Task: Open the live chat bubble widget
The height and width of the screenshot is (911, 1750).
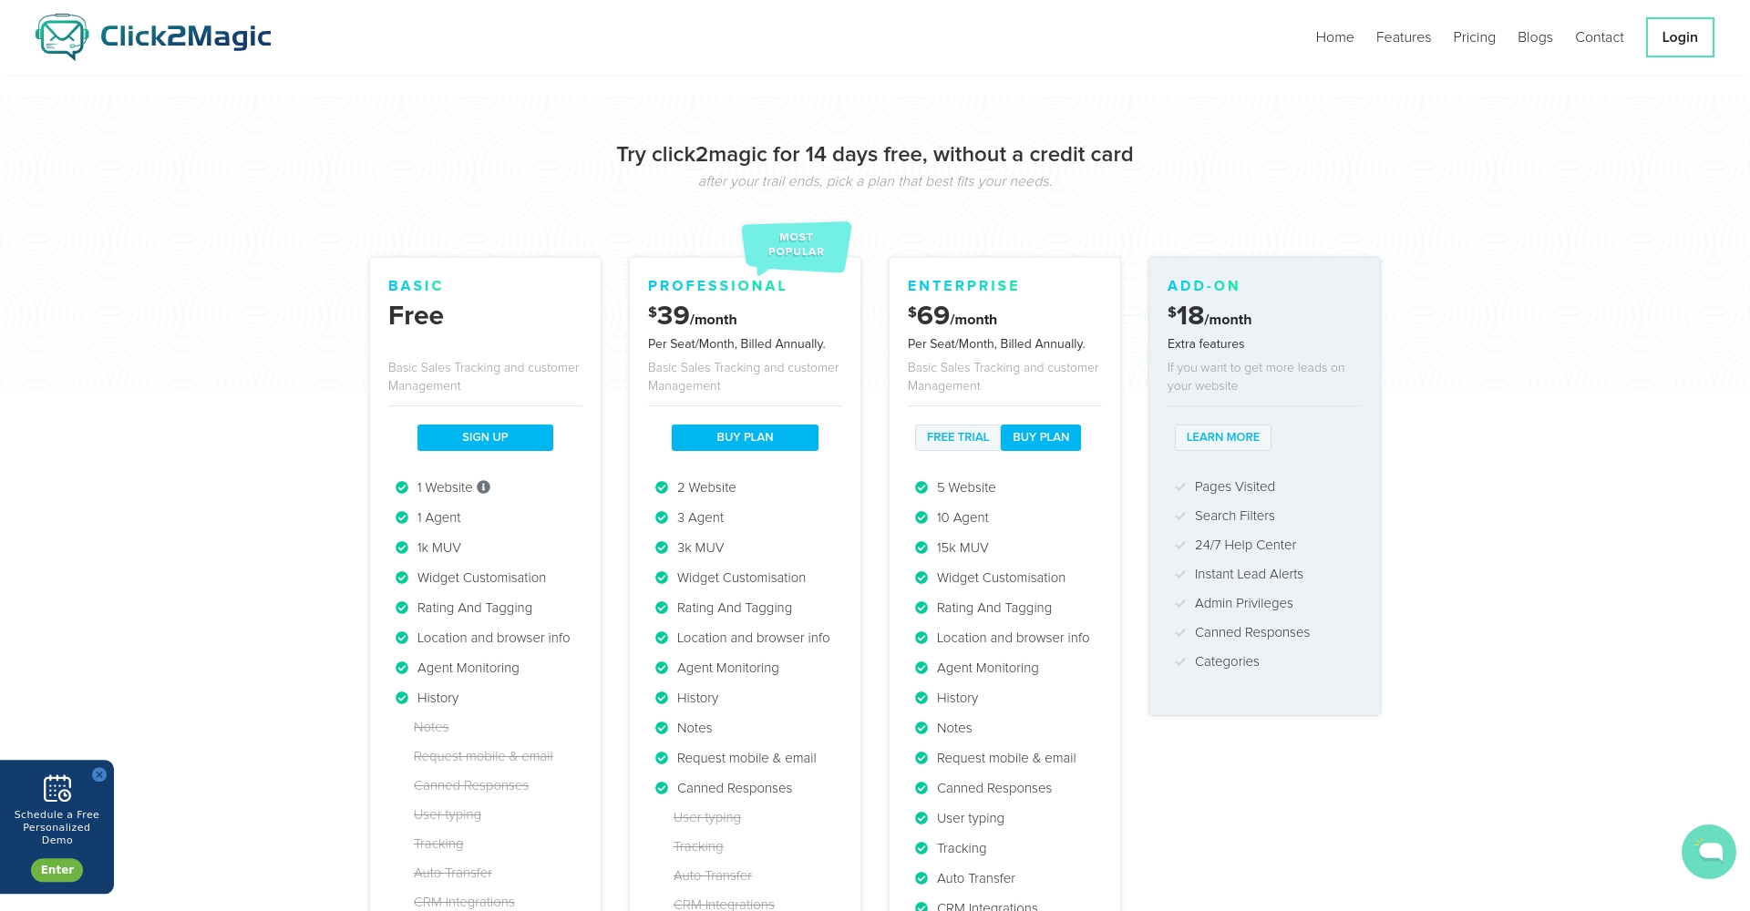Action: click(1708, 852)
